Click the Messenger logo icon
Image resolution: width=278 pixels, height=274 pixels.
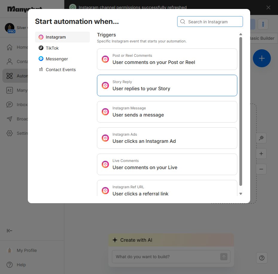(x=41, y=59)
